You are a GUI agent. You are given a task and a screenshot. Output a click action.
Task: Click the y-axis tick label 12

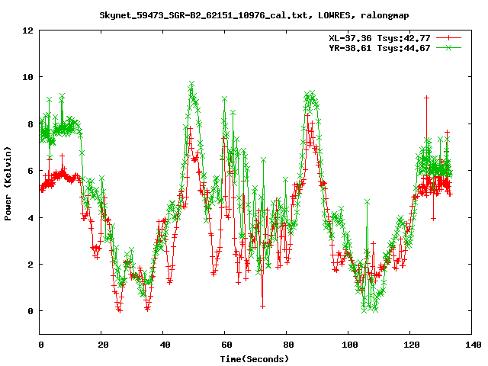(x=27, y=30)
